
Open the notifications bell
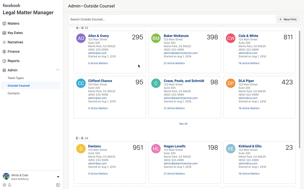10,185
